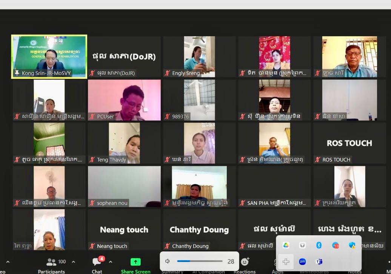The height and width of the screenshot is (274, 391).
Task: Open Bluetooth from the system tray
Action: tap(319, 245)
